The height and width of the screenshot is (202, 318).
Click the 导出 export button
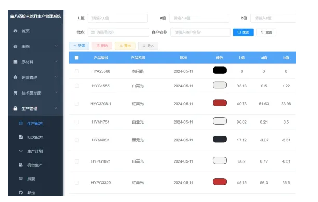point(125,46)
